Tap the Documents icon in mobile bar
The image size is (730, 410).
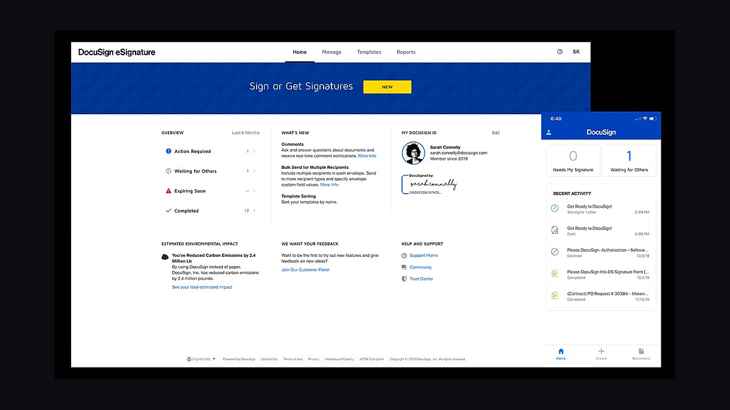[x=641, y=351]
